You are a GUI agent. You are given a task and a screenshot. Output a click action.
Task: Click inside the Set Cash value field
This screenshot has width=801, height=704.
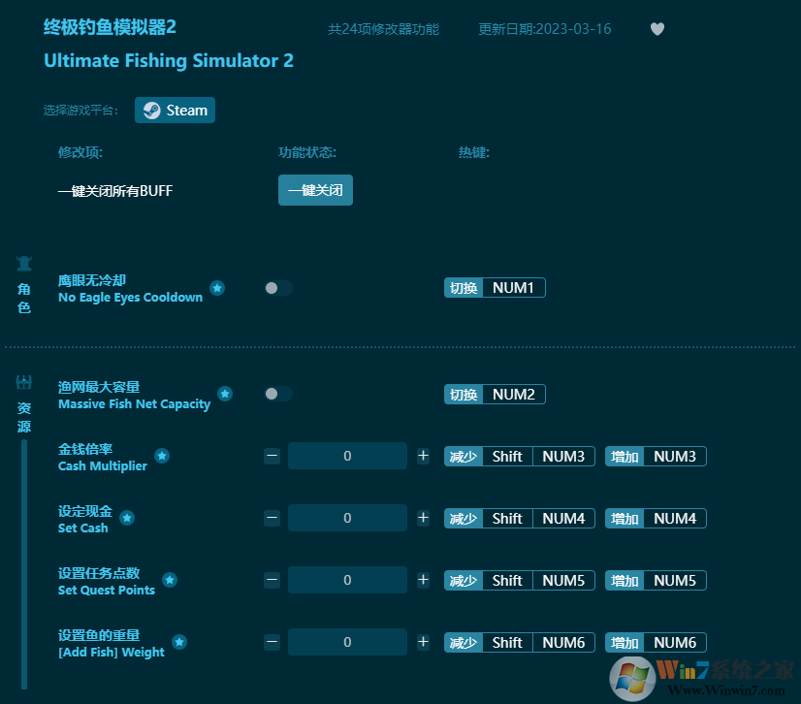point(347,517)
